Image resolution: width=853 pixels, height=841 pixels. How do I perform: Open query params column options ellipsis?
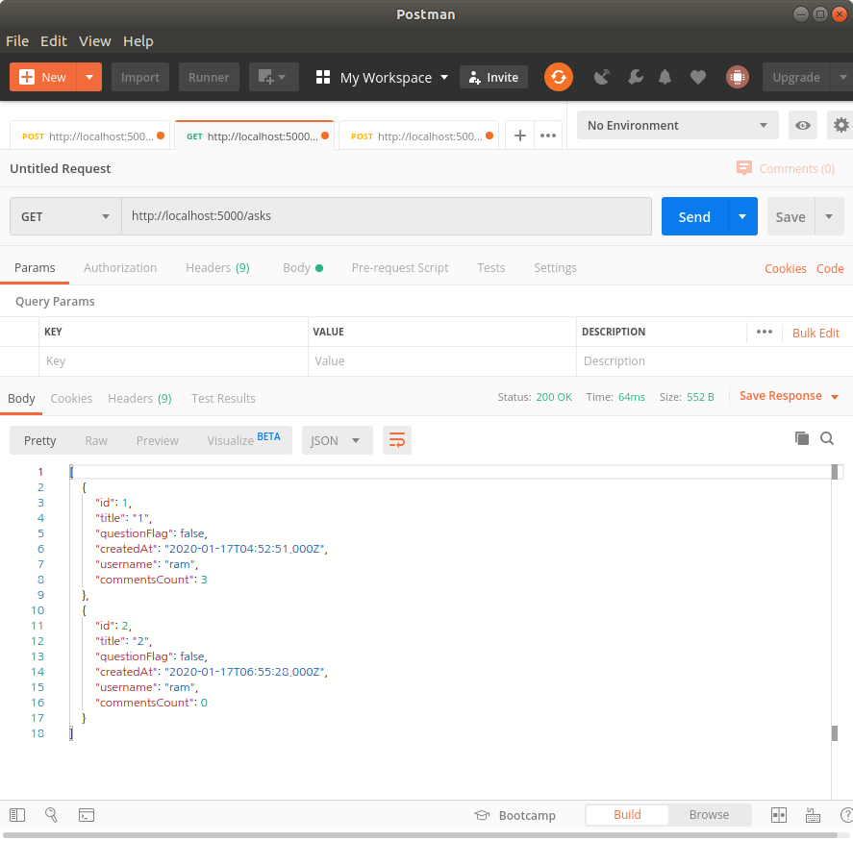[x=765, y=332]
